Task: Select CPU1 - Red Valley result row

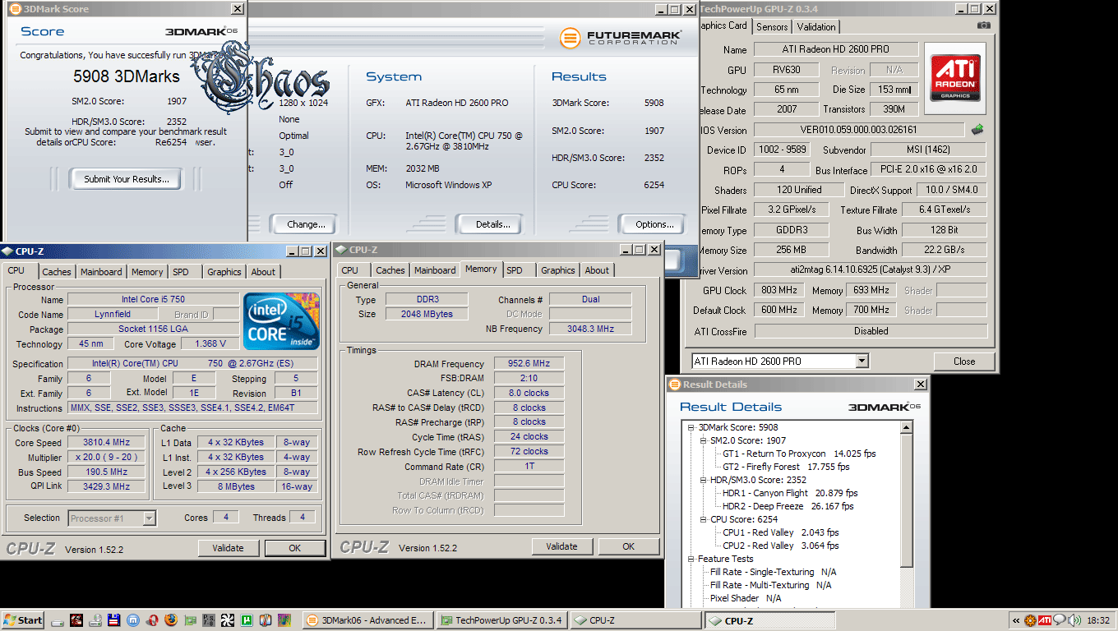Action: (x=780, y=532)
